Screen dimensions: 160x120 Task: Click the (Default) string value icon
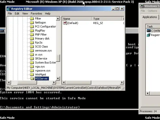[65, 23]
